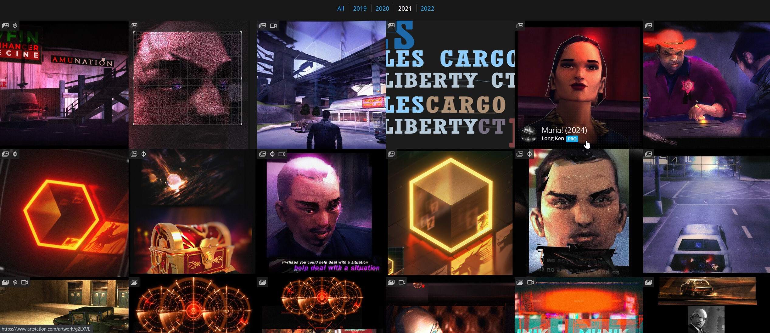Open the glitched face portrait artwork
Image resolution: width=770 pixels, height=333 pixels.
(578, 213)
